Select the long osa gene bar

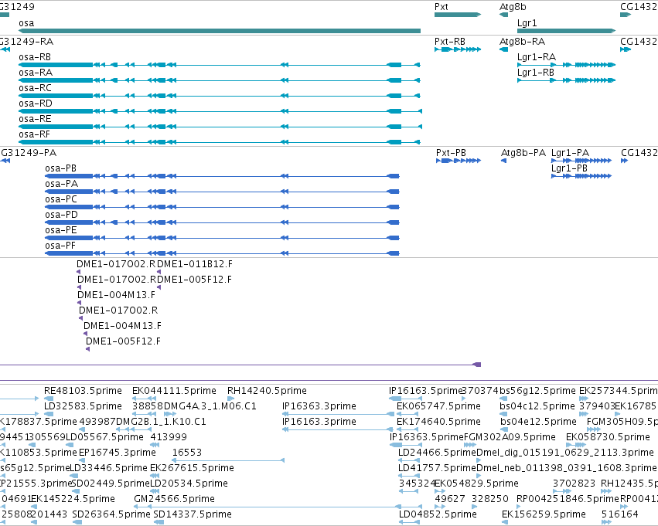tap(220, 31)
